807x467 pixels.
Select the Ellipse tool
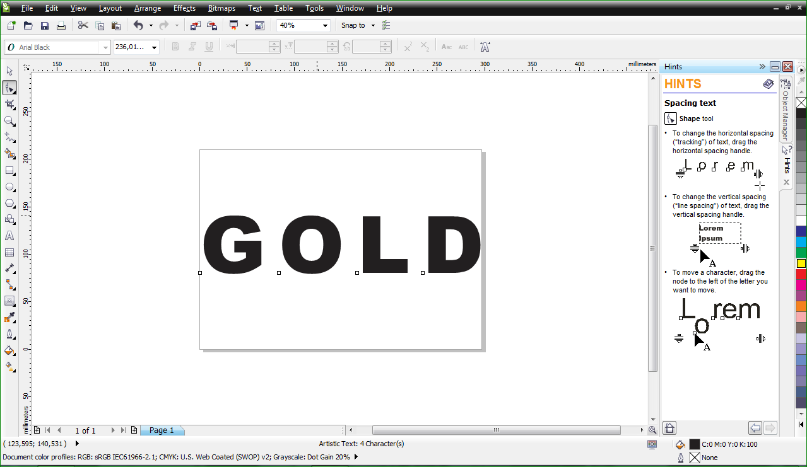point(9,187)
